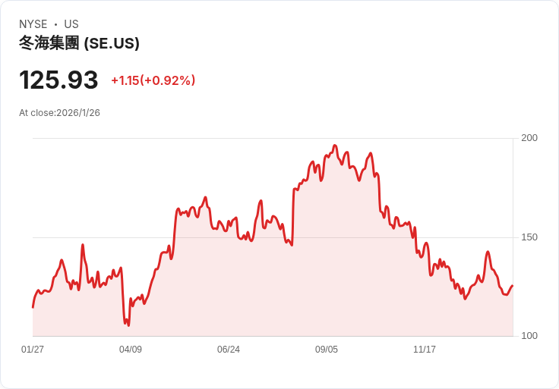Click the At close:2026/1/26 timestamp
Image resolution: width=559 pixels, height=389 pixels.
click(x=59, y=113)
